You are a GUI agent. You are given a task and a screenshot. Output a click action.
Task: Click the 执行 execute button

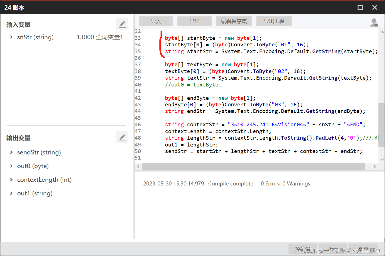pyautogui.click(x=333, y=249)
